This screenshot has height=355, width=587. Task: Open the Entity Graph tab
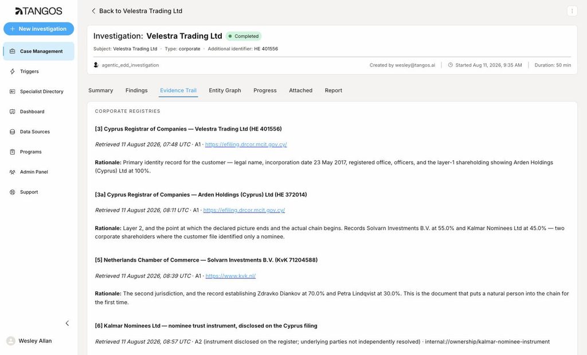click(225, 90)
